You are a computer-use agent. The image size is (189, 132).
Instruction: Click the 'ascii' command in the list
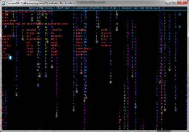pos(6,39)
